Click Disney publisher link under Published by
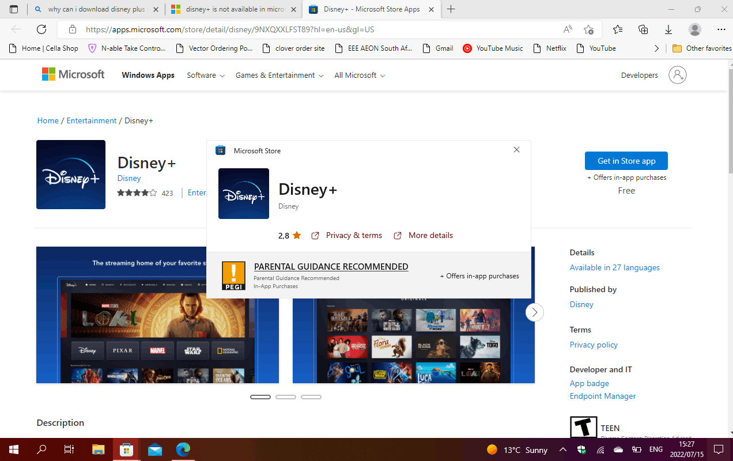This screenshot has height=461, width=733. tap(581, 304)
